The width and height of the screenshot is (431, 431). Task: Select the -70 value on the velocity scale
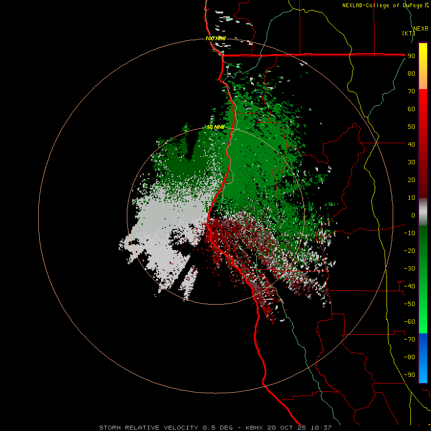pyautogui.click(x=409, y=339)
